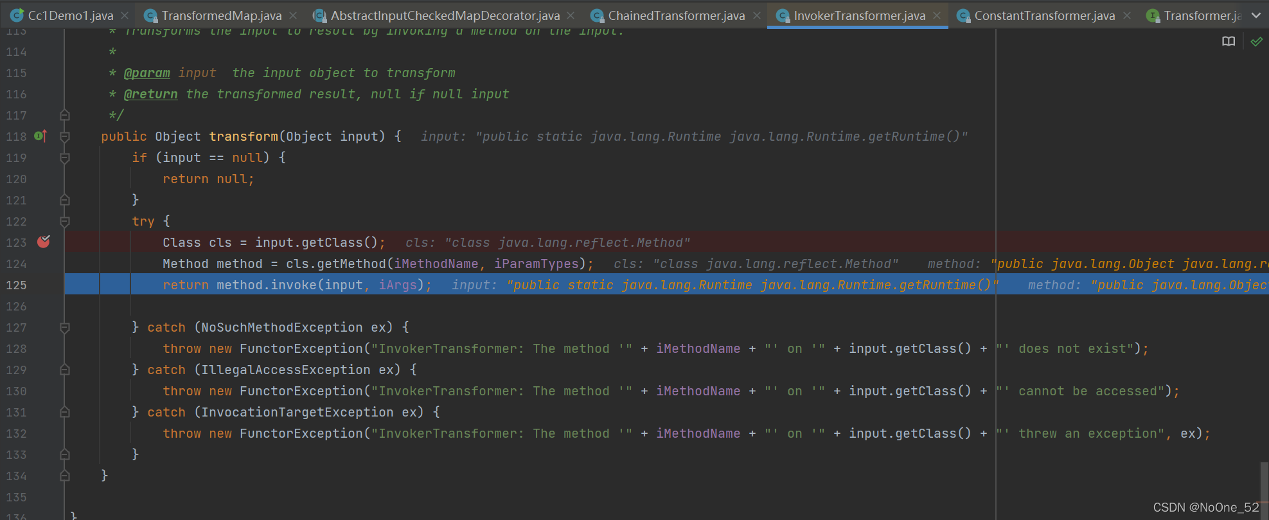
Task: Click cls.getMethod on line 124
Action: click(336, 264)
